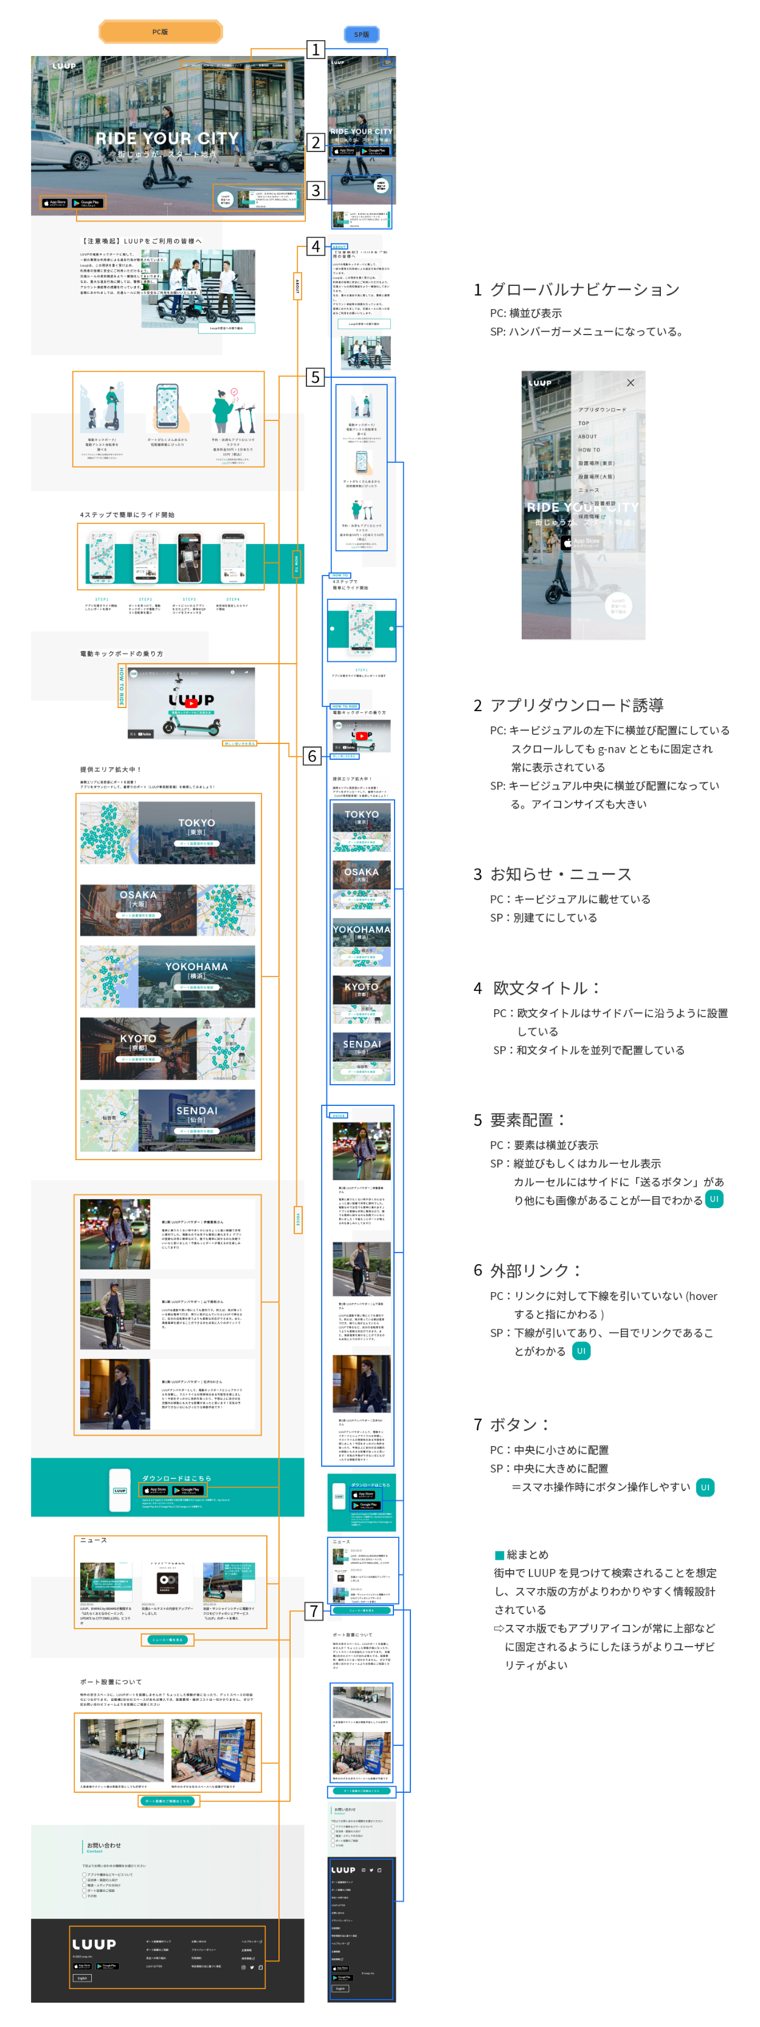Screen dimensions: 760x2027
Task: Click the Instagram icon in the PC footer
Action: (x=243, y=1967)
